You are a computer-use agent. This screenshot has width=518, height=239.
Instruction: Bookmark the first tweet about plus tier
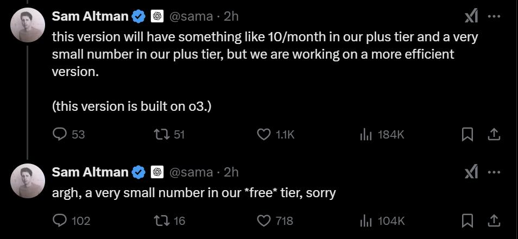coord(467,134)
